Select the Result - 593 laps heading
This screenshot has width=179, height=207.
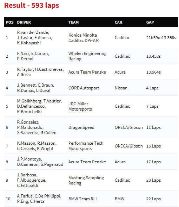pyautogui.click(x=32, y=5)
